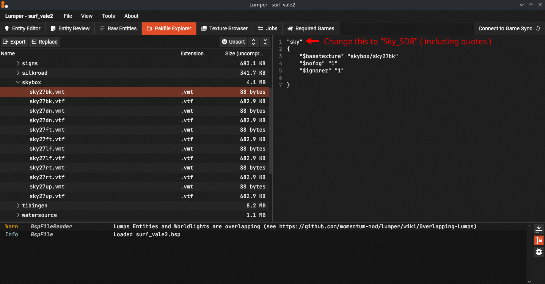Image resolution: width=545 pixels, height=284 pixels.
Task: Click Connect to Game Sync
Action: coord(509,28)
